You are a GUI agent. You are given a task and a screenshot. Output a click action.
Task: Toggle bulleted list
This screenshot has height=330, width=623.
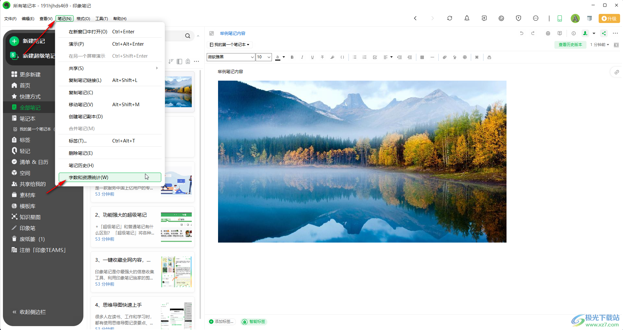[355, 57]
